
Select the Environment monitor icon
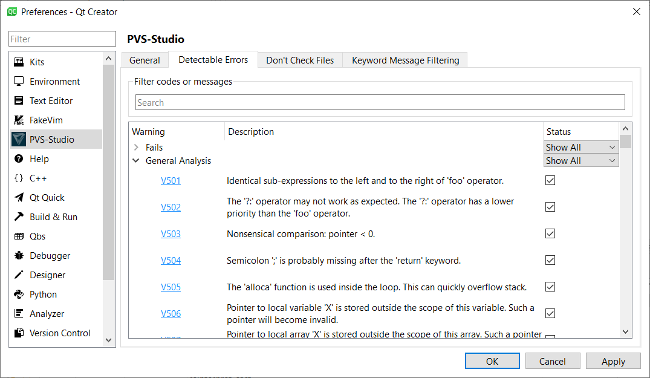(x=19, y=82)
